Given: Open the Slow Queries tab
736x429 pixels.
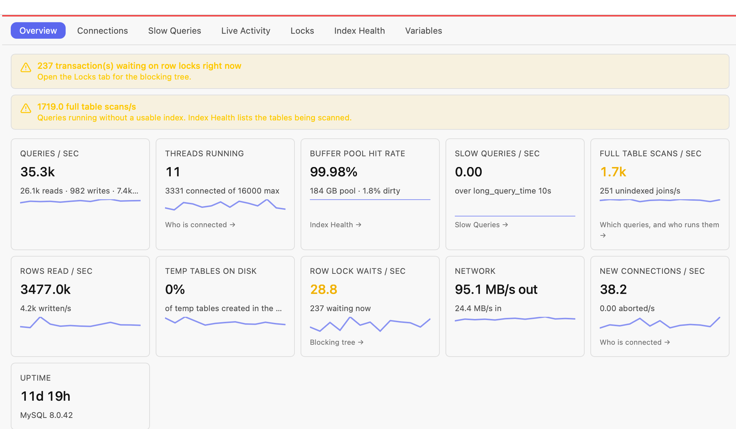Looking at the screenshot, I should [174, 31].
